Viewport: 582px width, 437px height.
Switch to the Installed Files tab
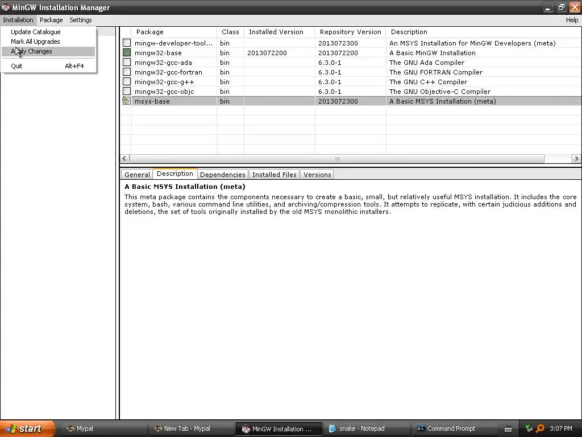[x=275, y=175]
